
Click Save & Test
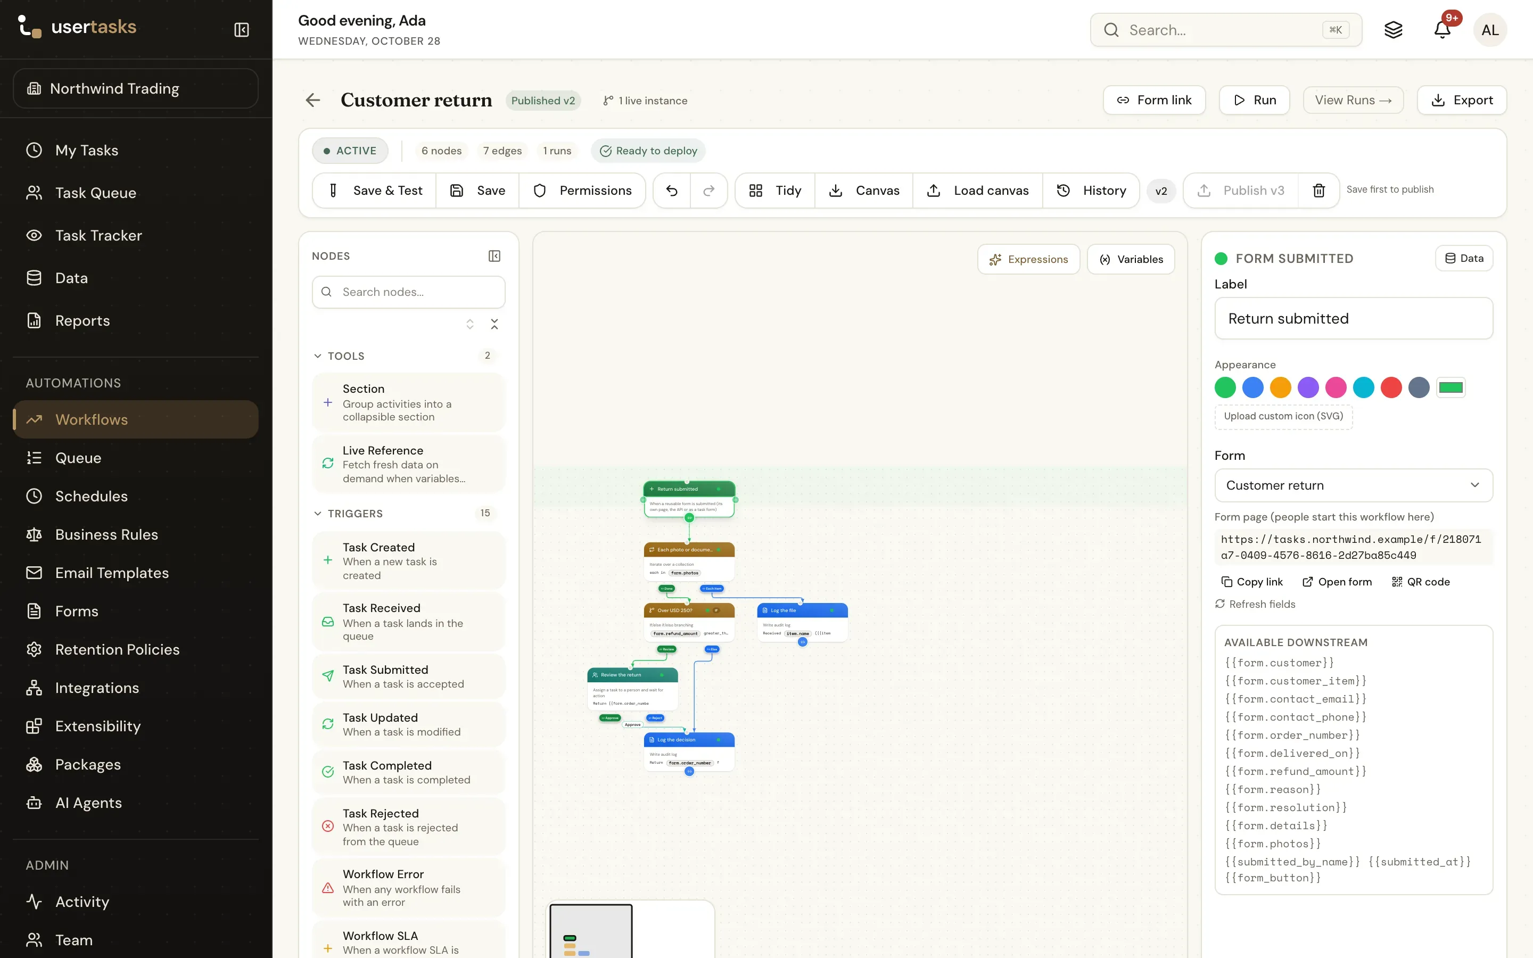(374, 191)
